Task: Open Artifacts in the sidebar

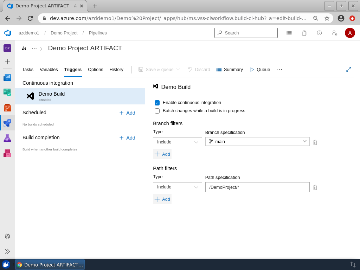Action: click(x=7, y=153)
